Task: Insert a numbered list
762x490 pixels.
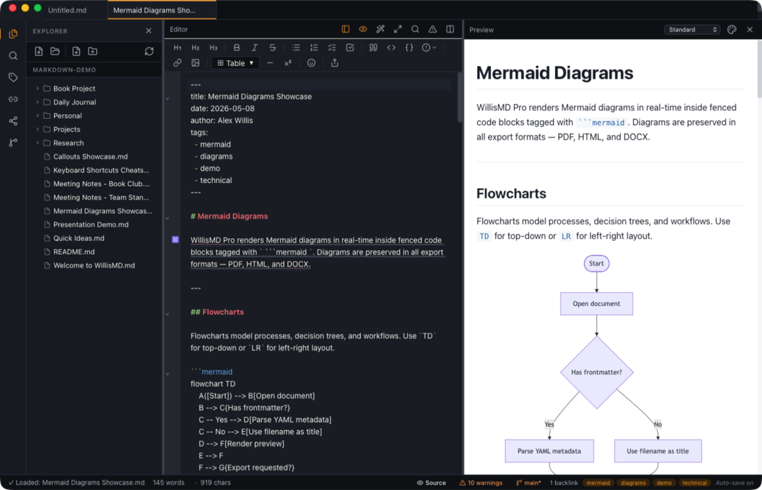Action: pos(314,48)
